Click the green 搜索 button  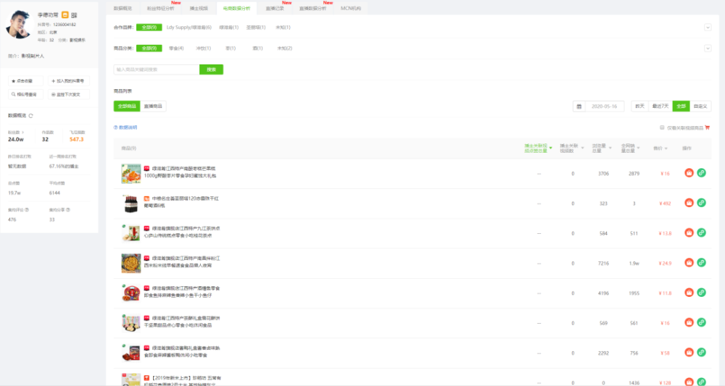[211, 70]
